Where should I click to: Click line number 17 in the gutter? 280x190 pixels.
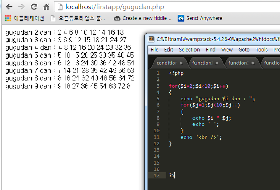[157, 176]
